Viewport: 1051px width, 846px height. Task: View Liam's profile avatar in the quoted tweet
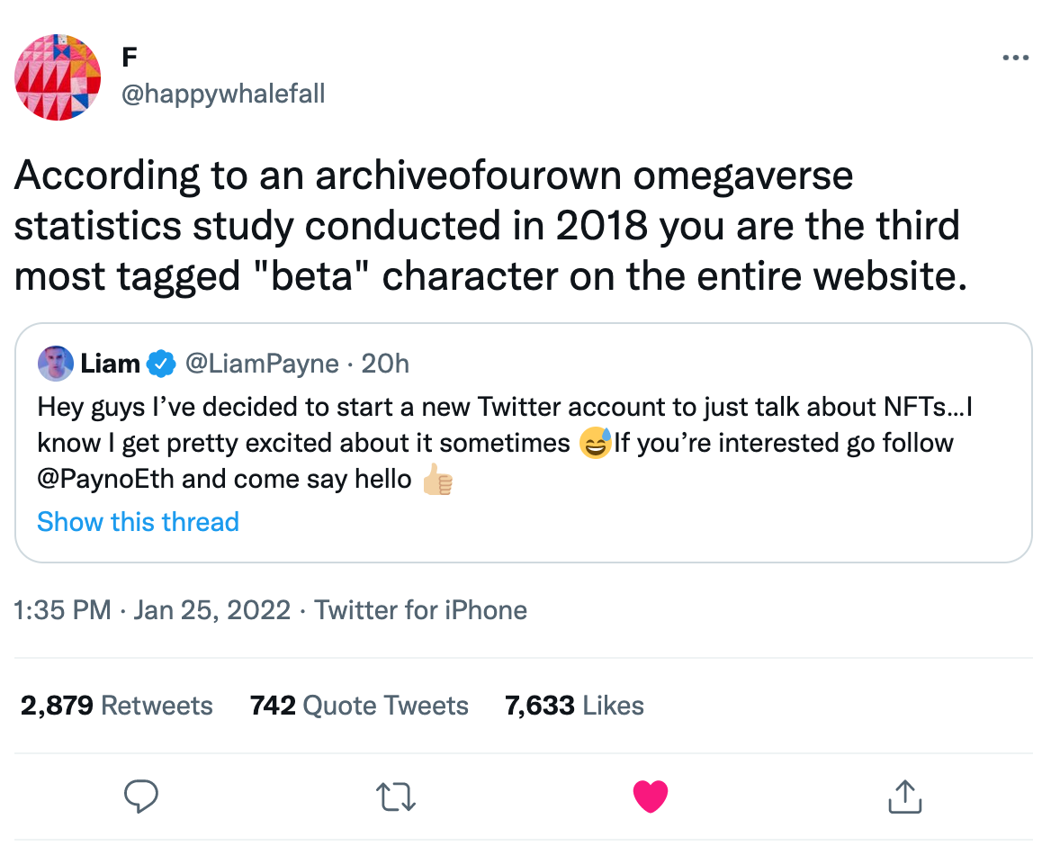(56, 363)
